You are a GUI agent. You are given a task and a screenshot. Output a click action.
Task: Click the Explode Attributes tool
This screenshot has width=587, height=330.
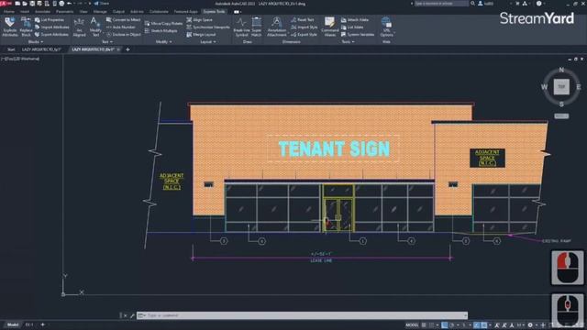(x=10, y=27)
